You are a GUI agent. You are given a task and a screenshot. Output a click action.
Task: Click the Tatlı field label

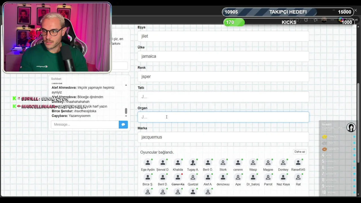pos(141,88)
